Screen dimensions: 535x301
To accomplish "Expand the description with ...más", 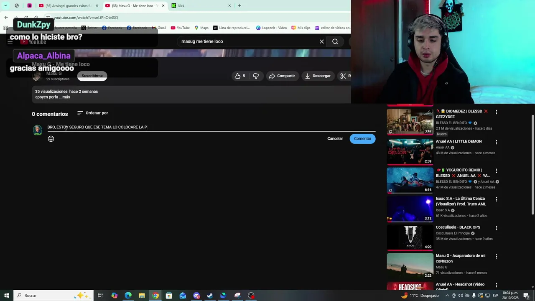I will tap(64, 97).
